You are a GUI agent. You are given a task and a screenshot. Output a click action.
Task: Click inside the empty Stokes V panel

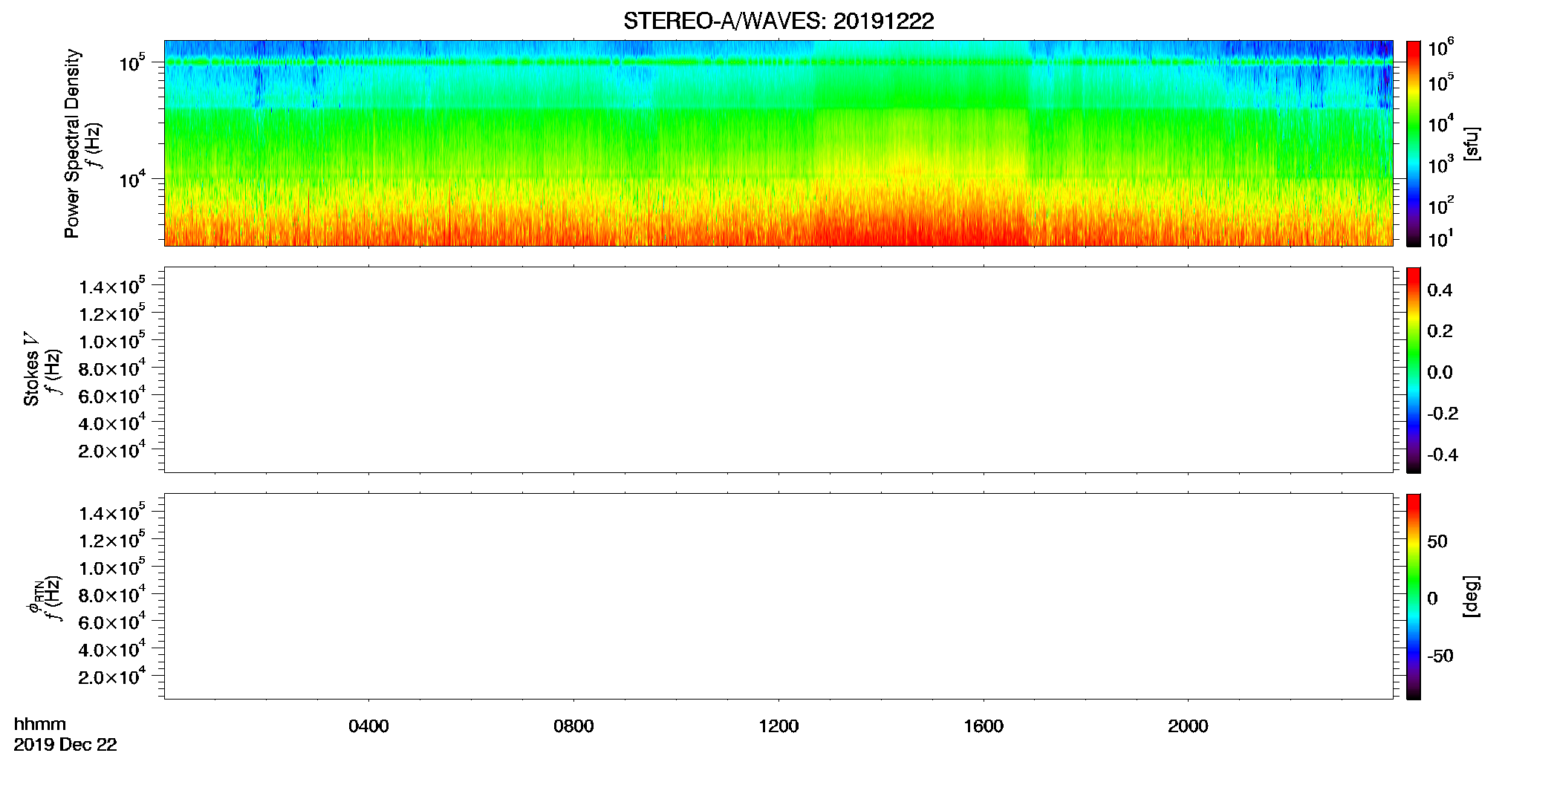tap(778, 370)
